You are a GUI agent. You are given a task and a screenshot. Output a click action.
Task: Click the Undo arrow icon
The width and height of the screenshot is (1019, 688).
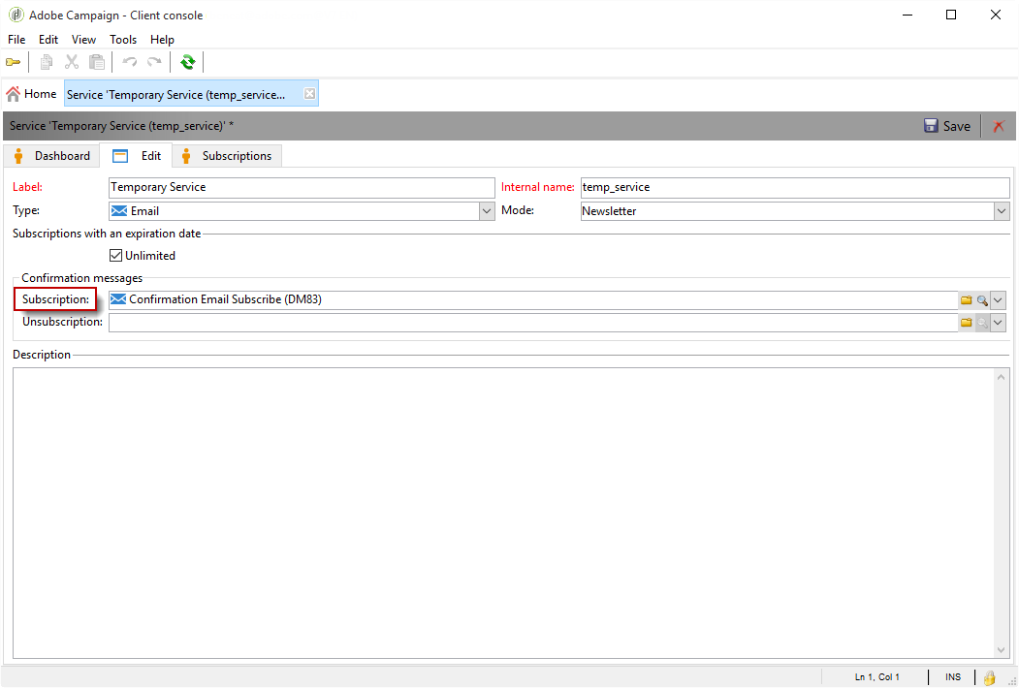click(x=129, y=62)
